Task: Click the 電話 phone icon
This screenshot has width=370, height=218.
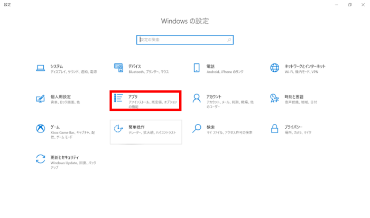Action: (x=197, y=68)
